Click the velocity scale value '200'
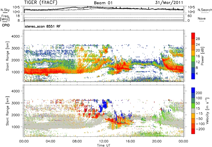The height and width of the screenshot is (147, 212). tap(199, 93)
